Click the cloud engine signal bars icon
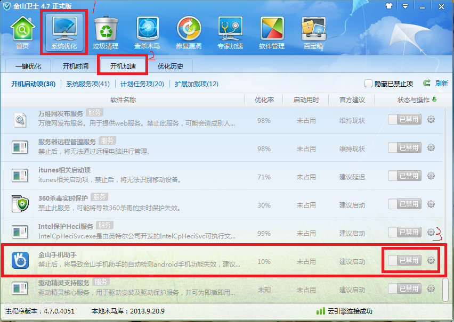The image size is (454, 322). 321,311
